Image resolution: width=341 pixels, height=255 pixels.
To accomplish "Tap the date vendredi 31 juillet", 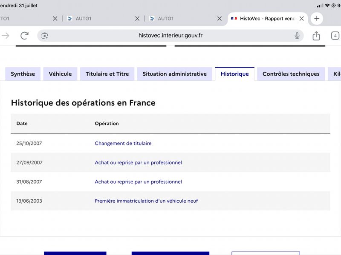I will click(19, 6).
